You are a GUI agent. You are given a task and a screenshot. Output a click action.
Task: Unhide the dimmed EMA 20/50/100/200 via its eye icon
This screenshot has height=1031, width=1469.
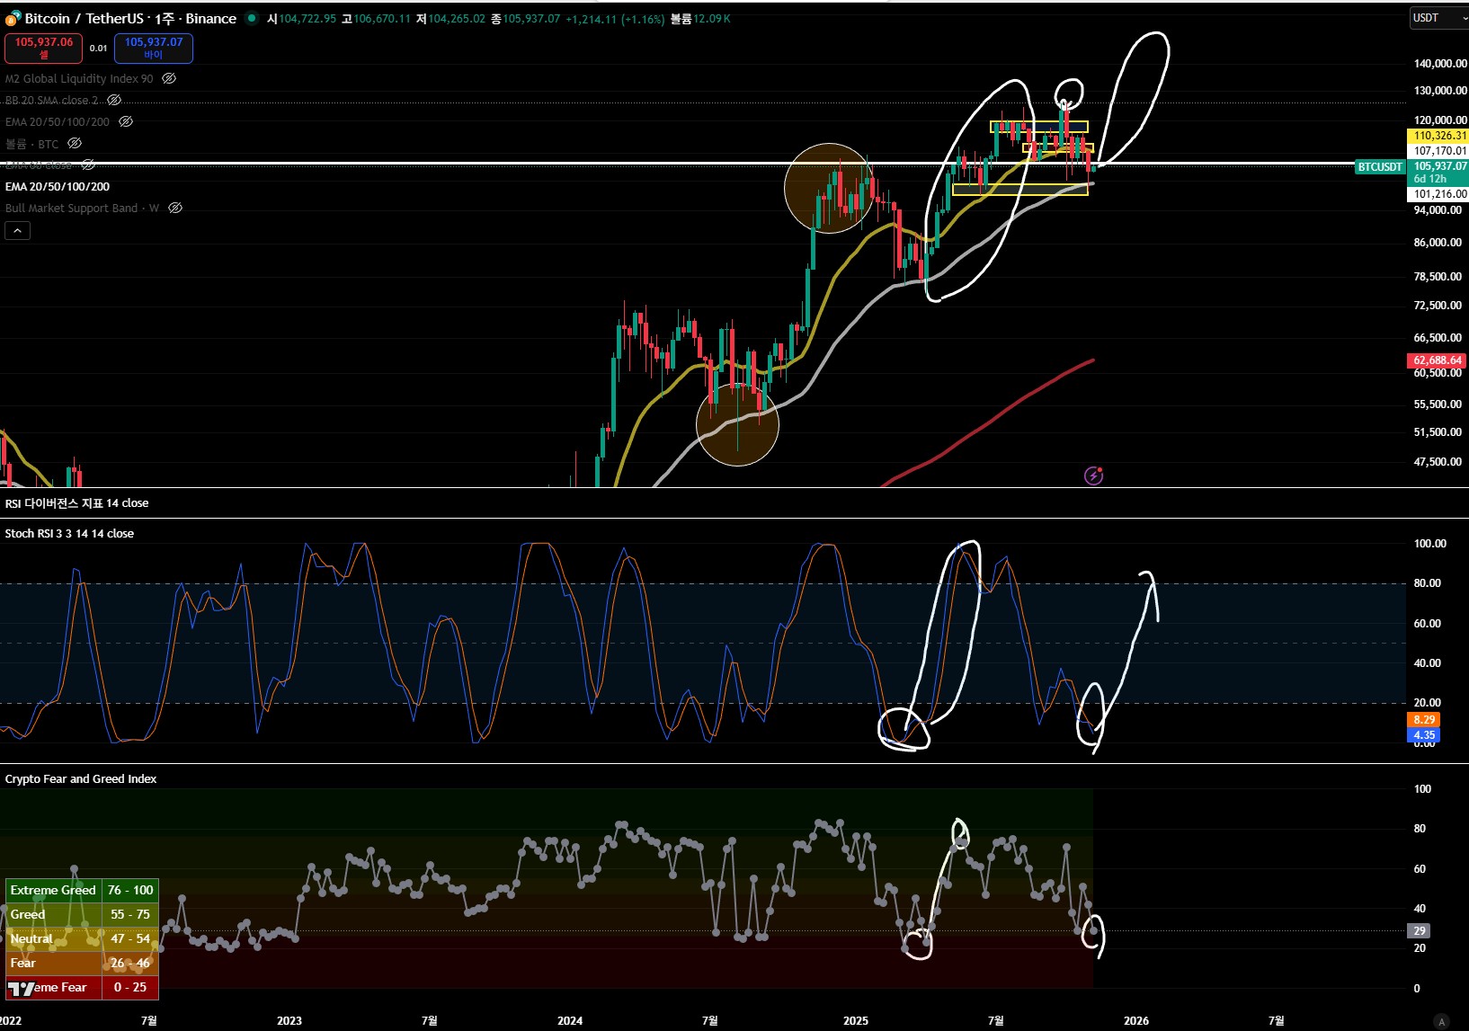pyautogui.click(x=126, y=121)
